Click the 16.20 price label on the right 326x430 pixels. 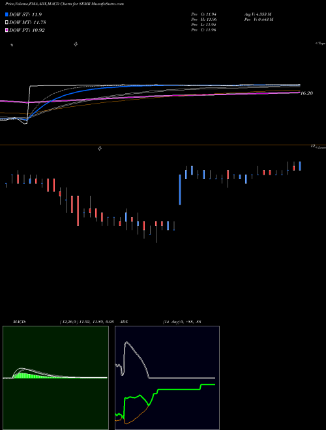[306, 94]
